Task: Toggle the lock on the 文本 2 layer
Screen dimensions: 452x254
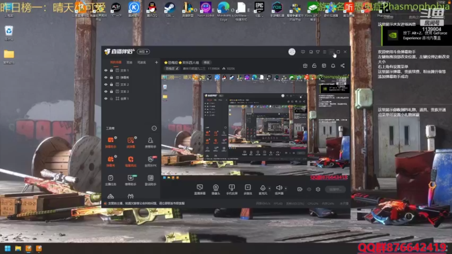Action: pos(111,84)
